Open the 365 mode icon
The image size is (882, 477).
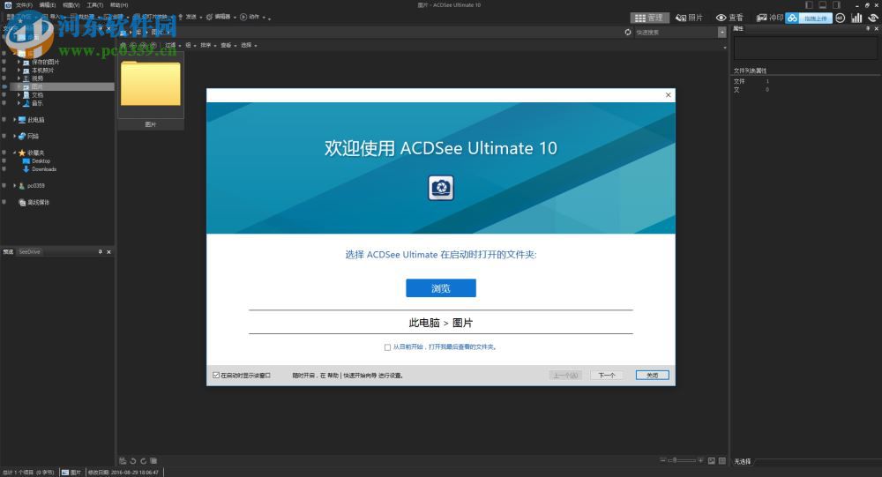[x=840, y=18]
